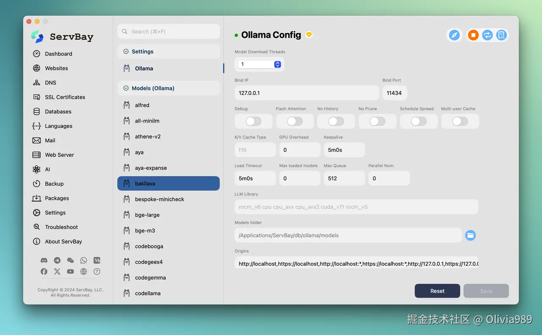Click the Load Timeout field
Image resolution: width=542 pixels, height=335 pixels.
(255, 178)
